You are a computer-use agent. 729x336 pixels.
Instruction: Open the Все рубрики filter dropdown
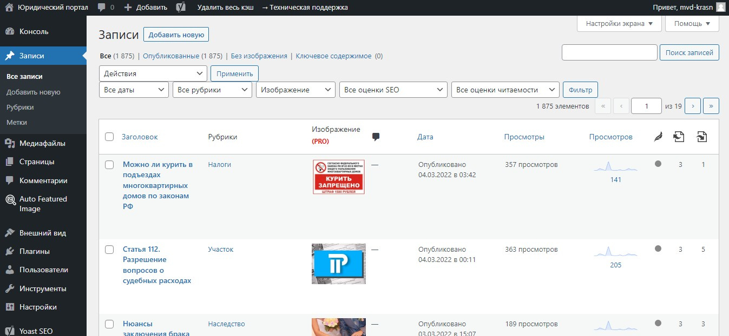tap(213, 90)
